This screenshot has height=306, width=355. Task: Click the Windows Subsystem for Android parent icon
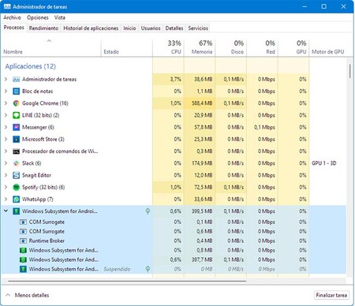point(17,211)
